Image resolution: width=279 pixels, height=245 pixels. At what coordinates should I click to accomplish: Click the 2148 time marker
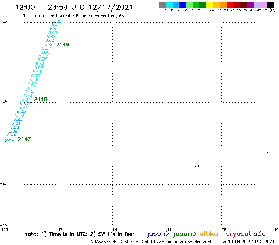41,99
